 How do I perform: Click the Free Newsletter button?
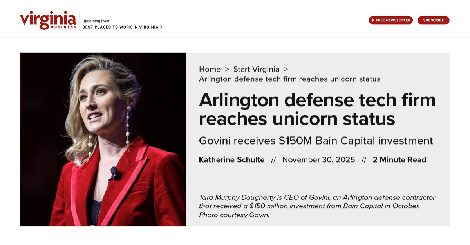tap(390, 20)
